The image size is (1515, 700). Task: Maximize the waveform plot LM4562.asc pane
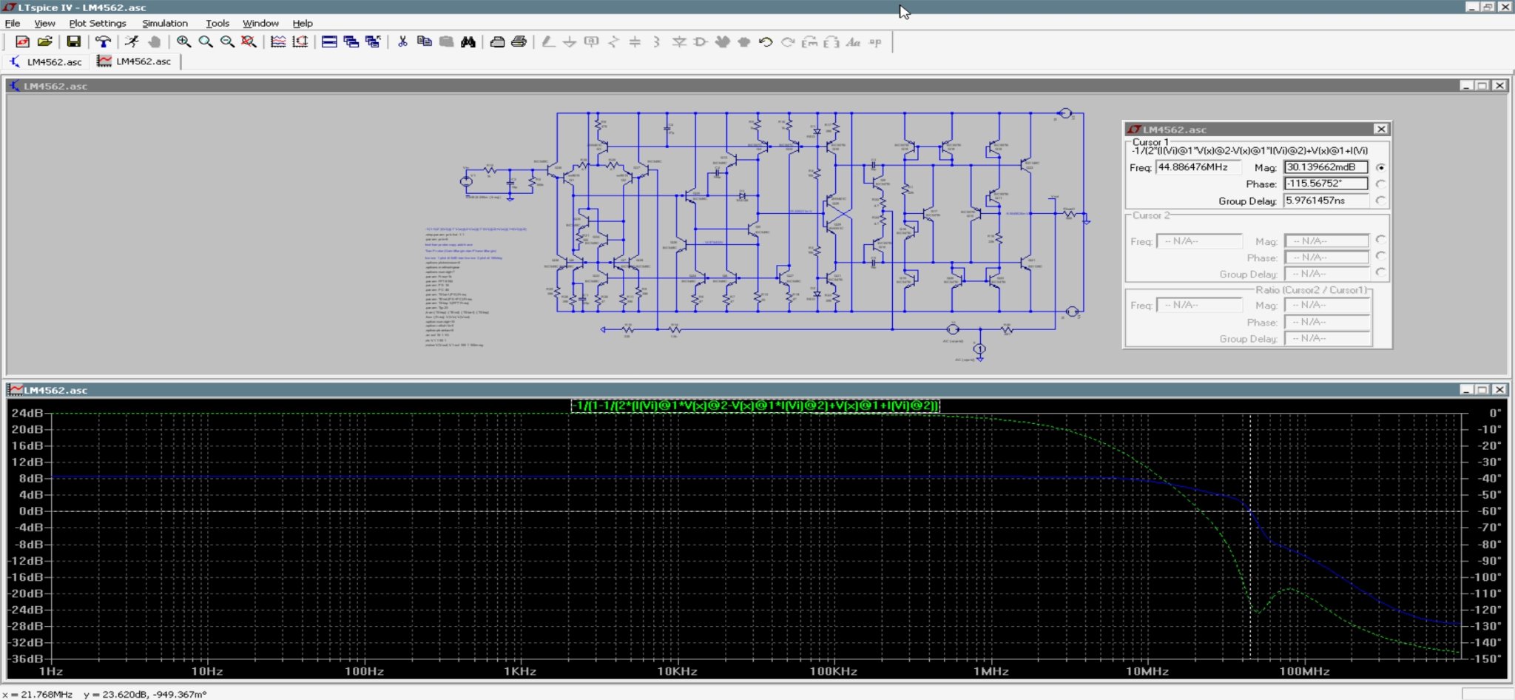(x=1482, y=389)
